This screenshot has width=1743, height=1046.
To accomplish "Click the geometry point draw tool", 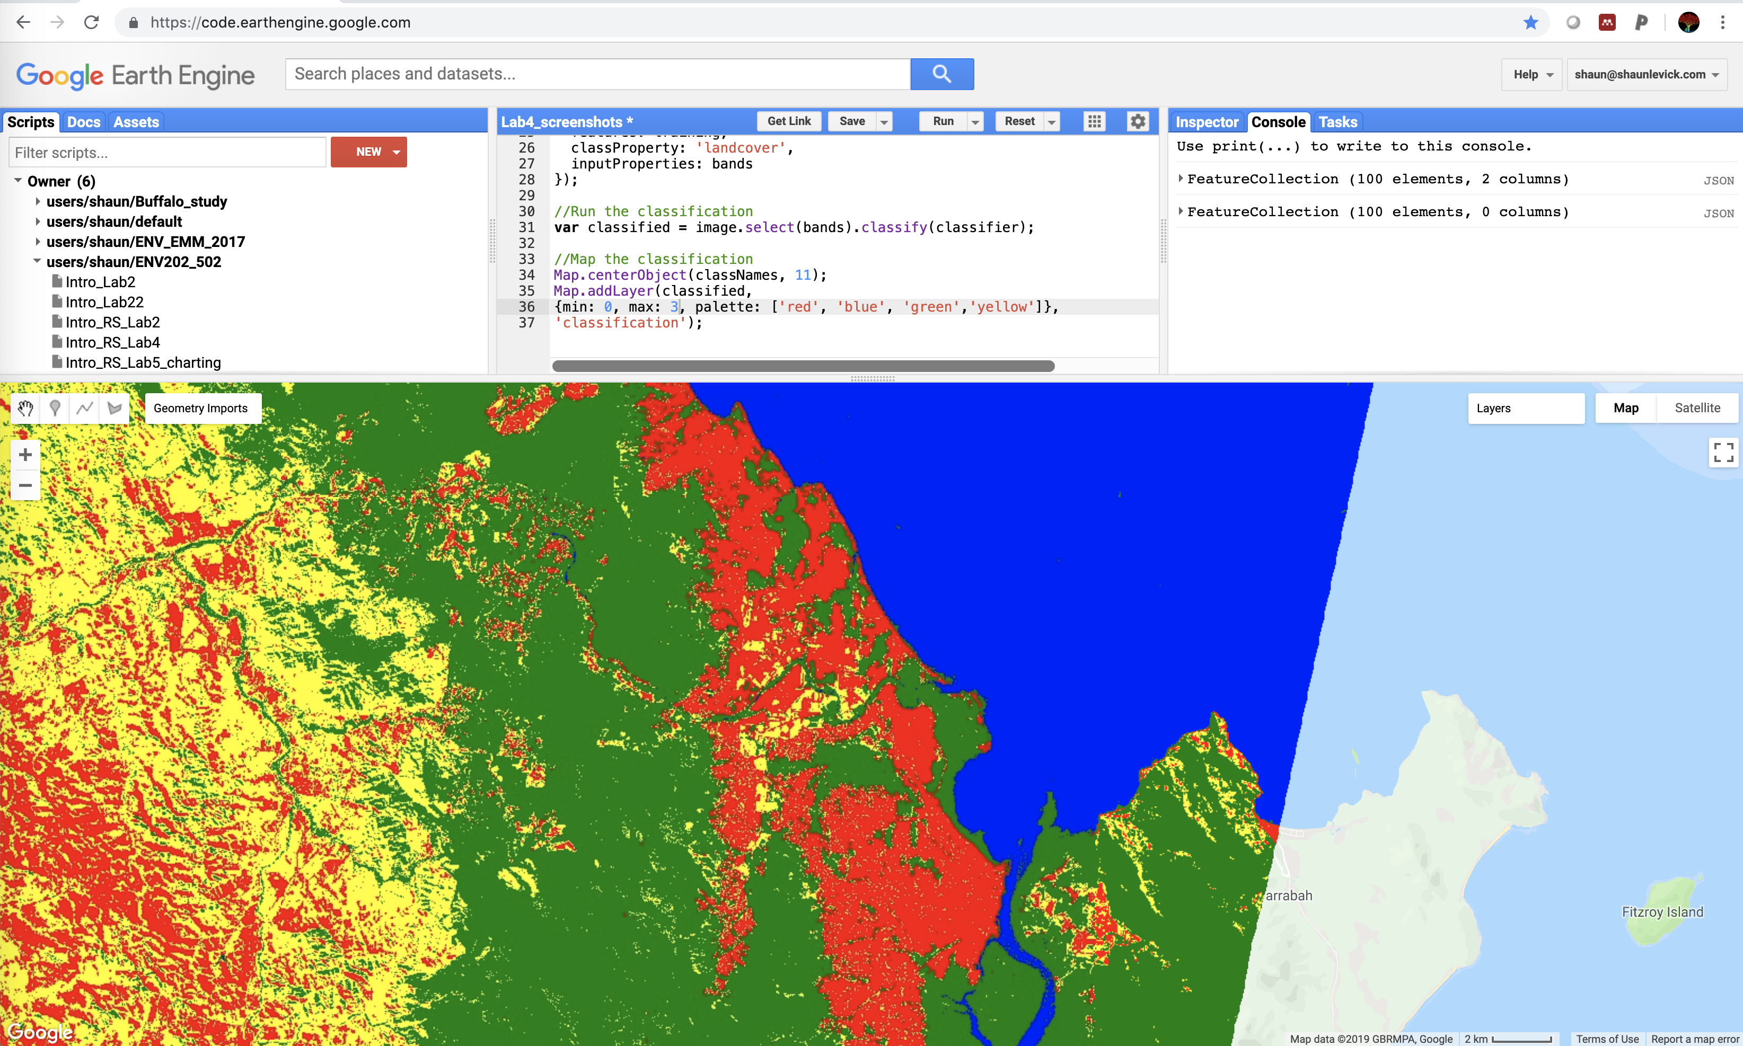I will (x=55, y=407).
